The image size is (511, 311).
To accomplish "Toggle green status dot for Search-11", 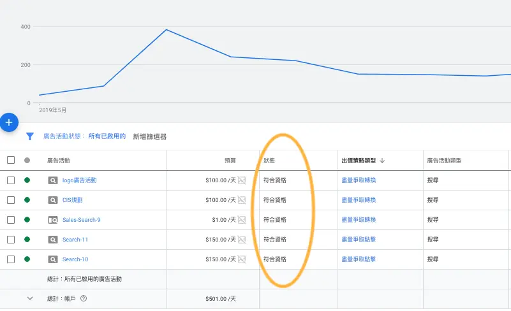I will pyautogui.click(x=27, y=240).
